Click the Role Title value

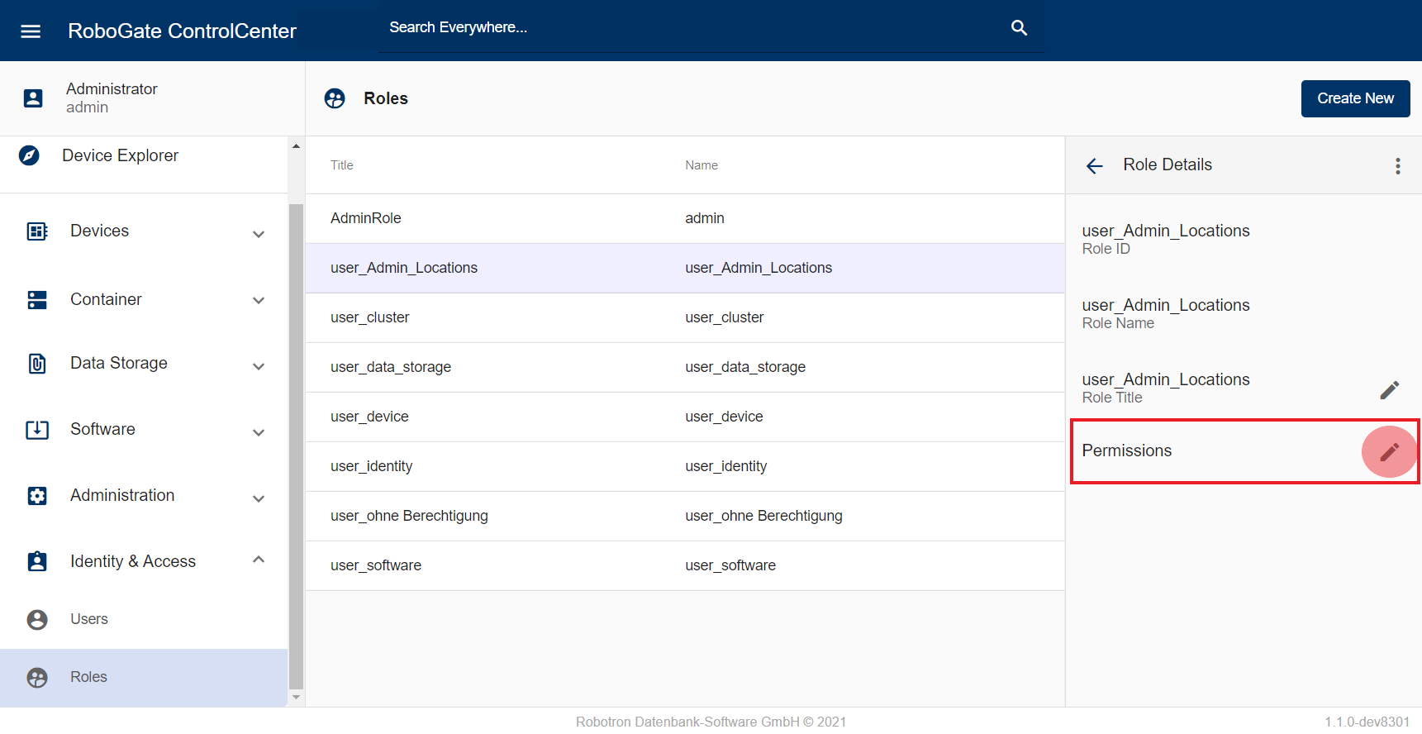(x=1166, y=379)
